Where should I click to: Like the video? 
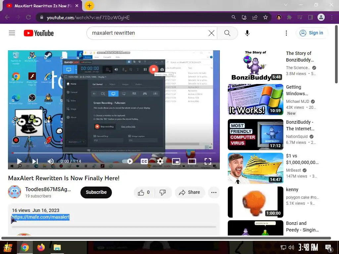144,192
